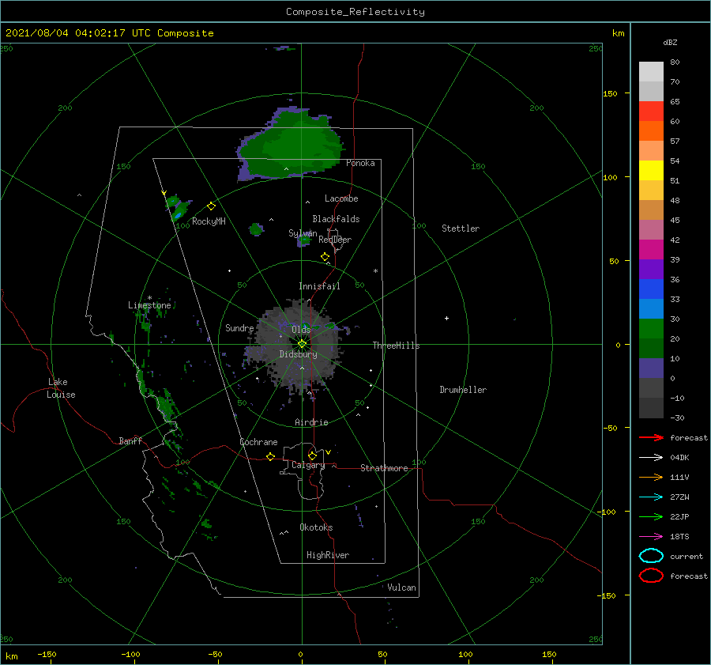
Task: Click the HighRiver label
Action: [x=327, y=555]
